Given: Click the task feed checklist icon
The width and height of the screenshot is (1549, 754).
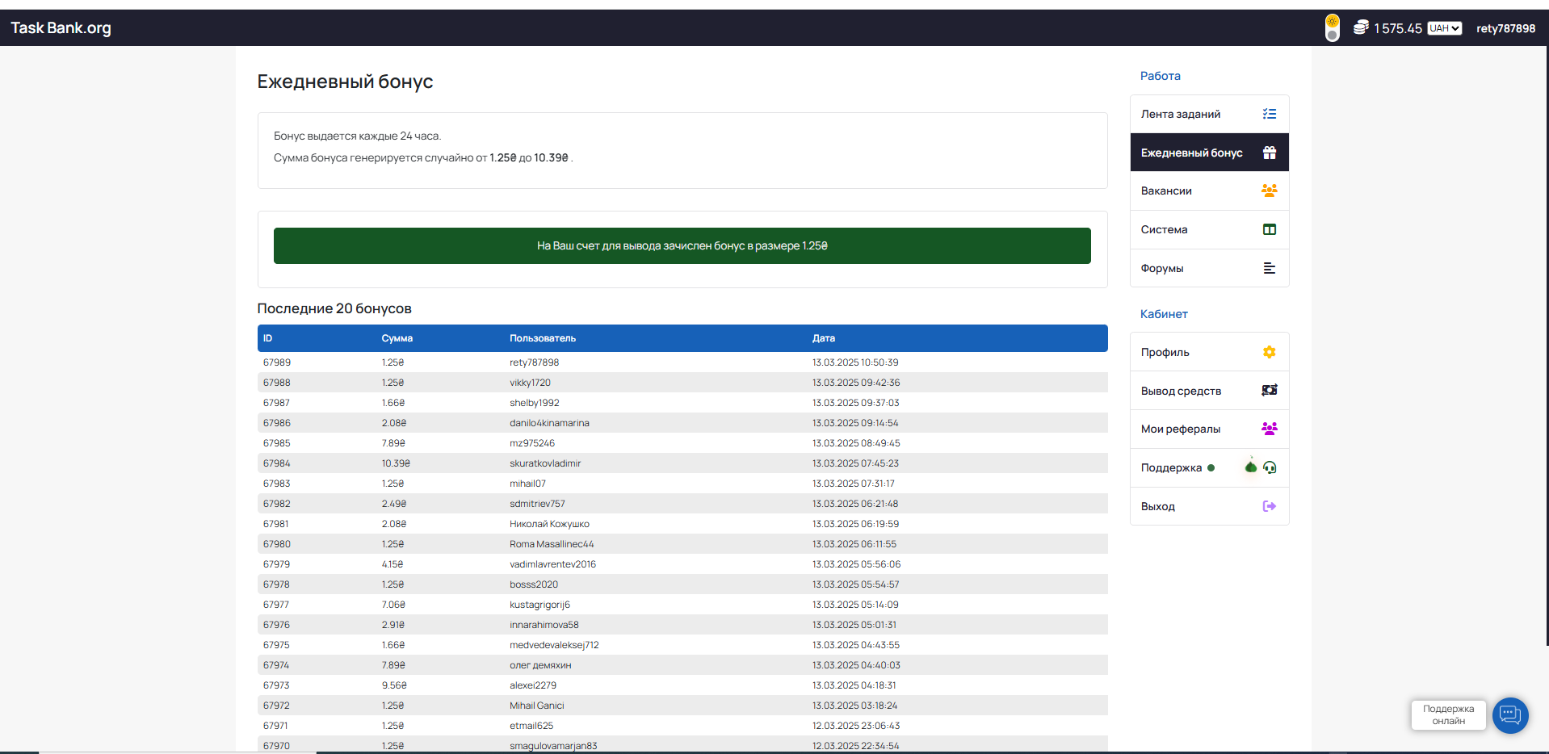Looking at the screenshot, I should (x=1269, y=114).
